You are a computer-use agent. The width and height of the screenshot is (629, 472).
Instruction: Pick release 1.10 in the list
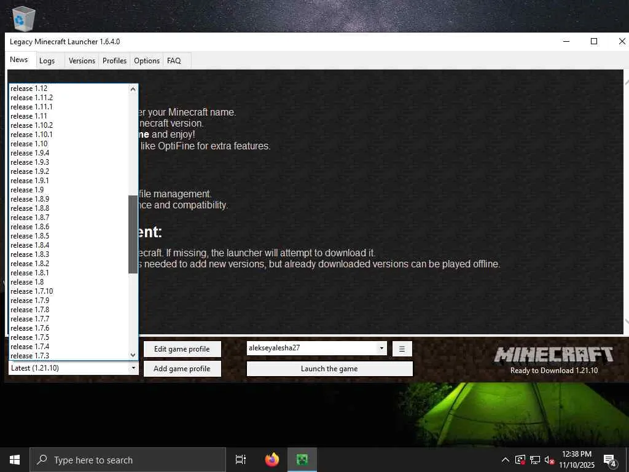tap(69, 144)
